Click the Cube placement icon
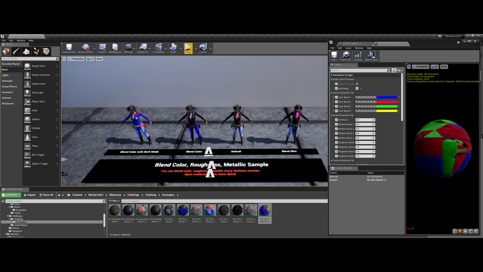This screenshot has height=272, width=483. click(x=27, y=111)
